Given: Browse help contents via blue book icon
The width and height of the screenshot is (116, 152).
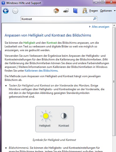Looking at the screenshot, I should tap(75, 11).
